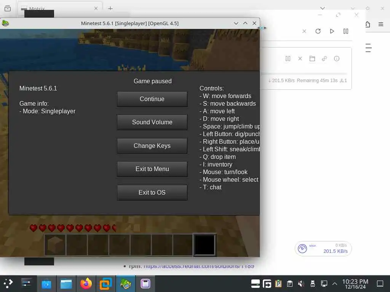Show info for active download task

pyautogui.click(x=337, y=59)
